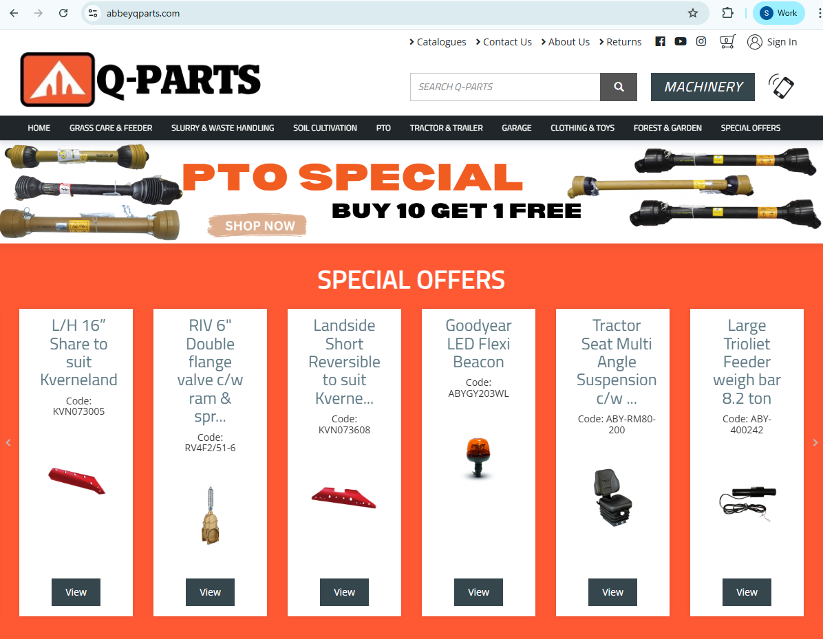Open the browser extensions puzzle icon

pos(727,13)
